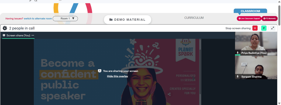Open PS Moments button

click(269, 18)
